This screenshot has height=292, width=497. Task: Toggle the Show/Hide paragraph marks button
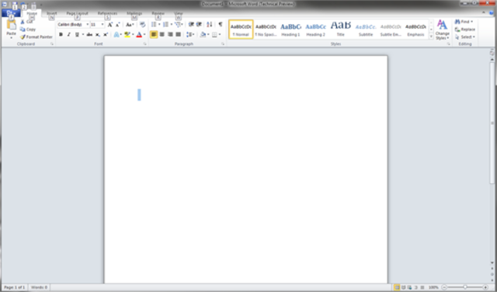[x=221, y=24]
